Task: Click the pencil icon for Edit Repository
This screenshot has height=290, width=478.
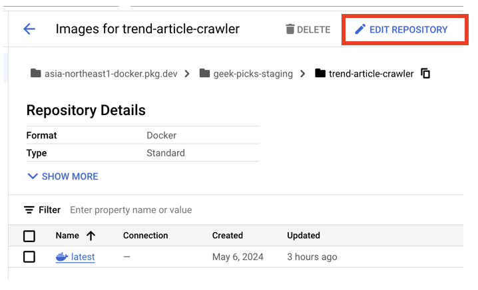Action: tap(360, 29)
